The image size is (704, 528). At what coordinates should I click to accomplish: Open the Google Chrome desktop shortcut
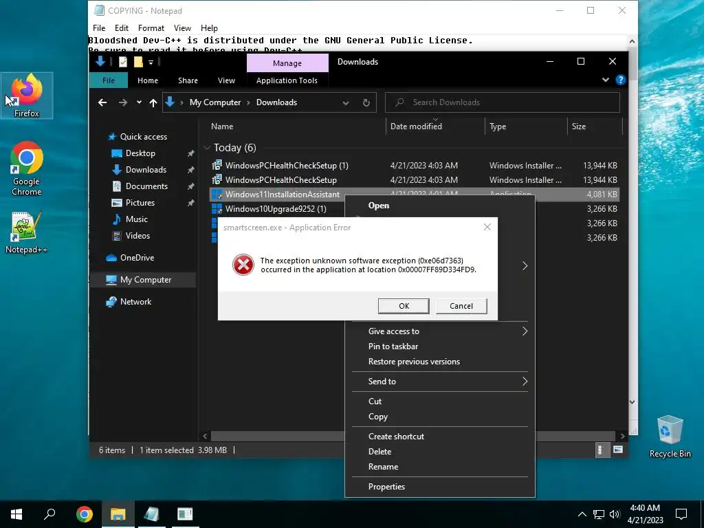pyautogui.click(x=27, y=168)
